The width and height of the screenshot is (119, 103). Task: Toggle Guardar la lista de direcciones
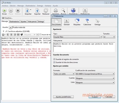click(x=54, y=62)
